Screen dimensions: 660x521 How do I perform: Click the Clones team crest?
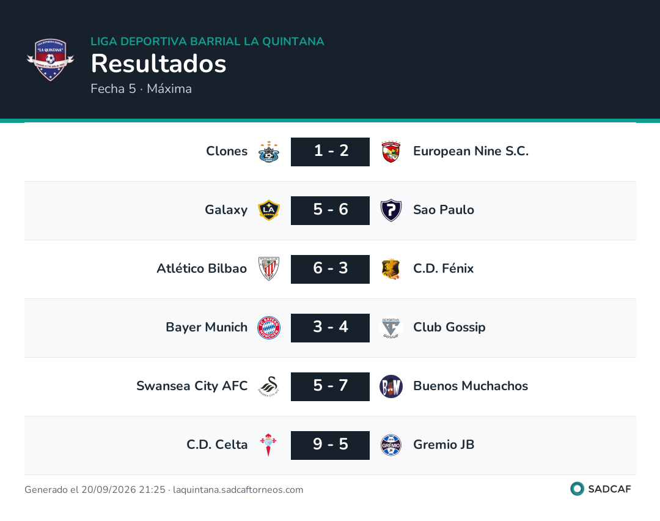tap(268, 152)
